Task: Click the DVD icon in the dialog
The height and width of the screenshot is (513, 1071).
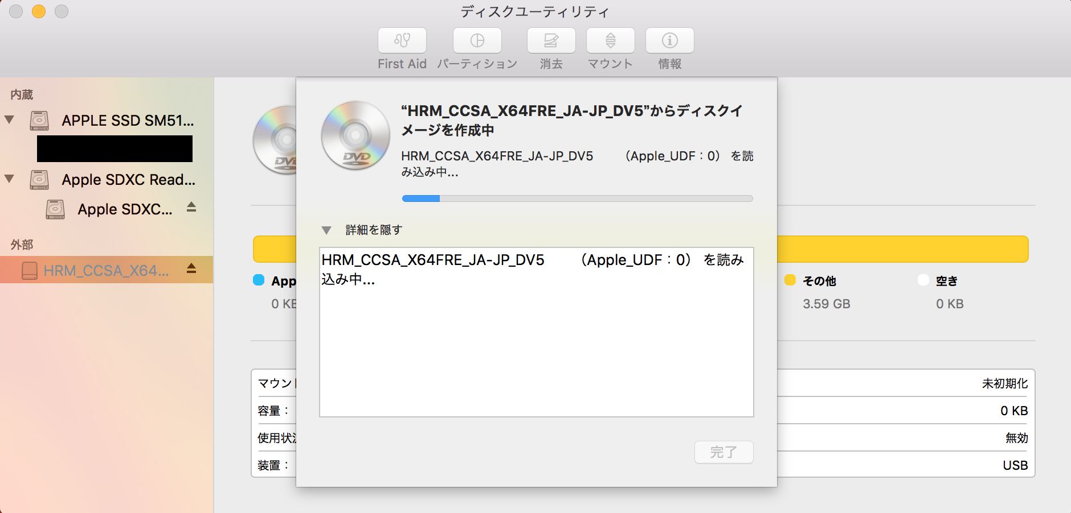Action: tap(355, 135)
